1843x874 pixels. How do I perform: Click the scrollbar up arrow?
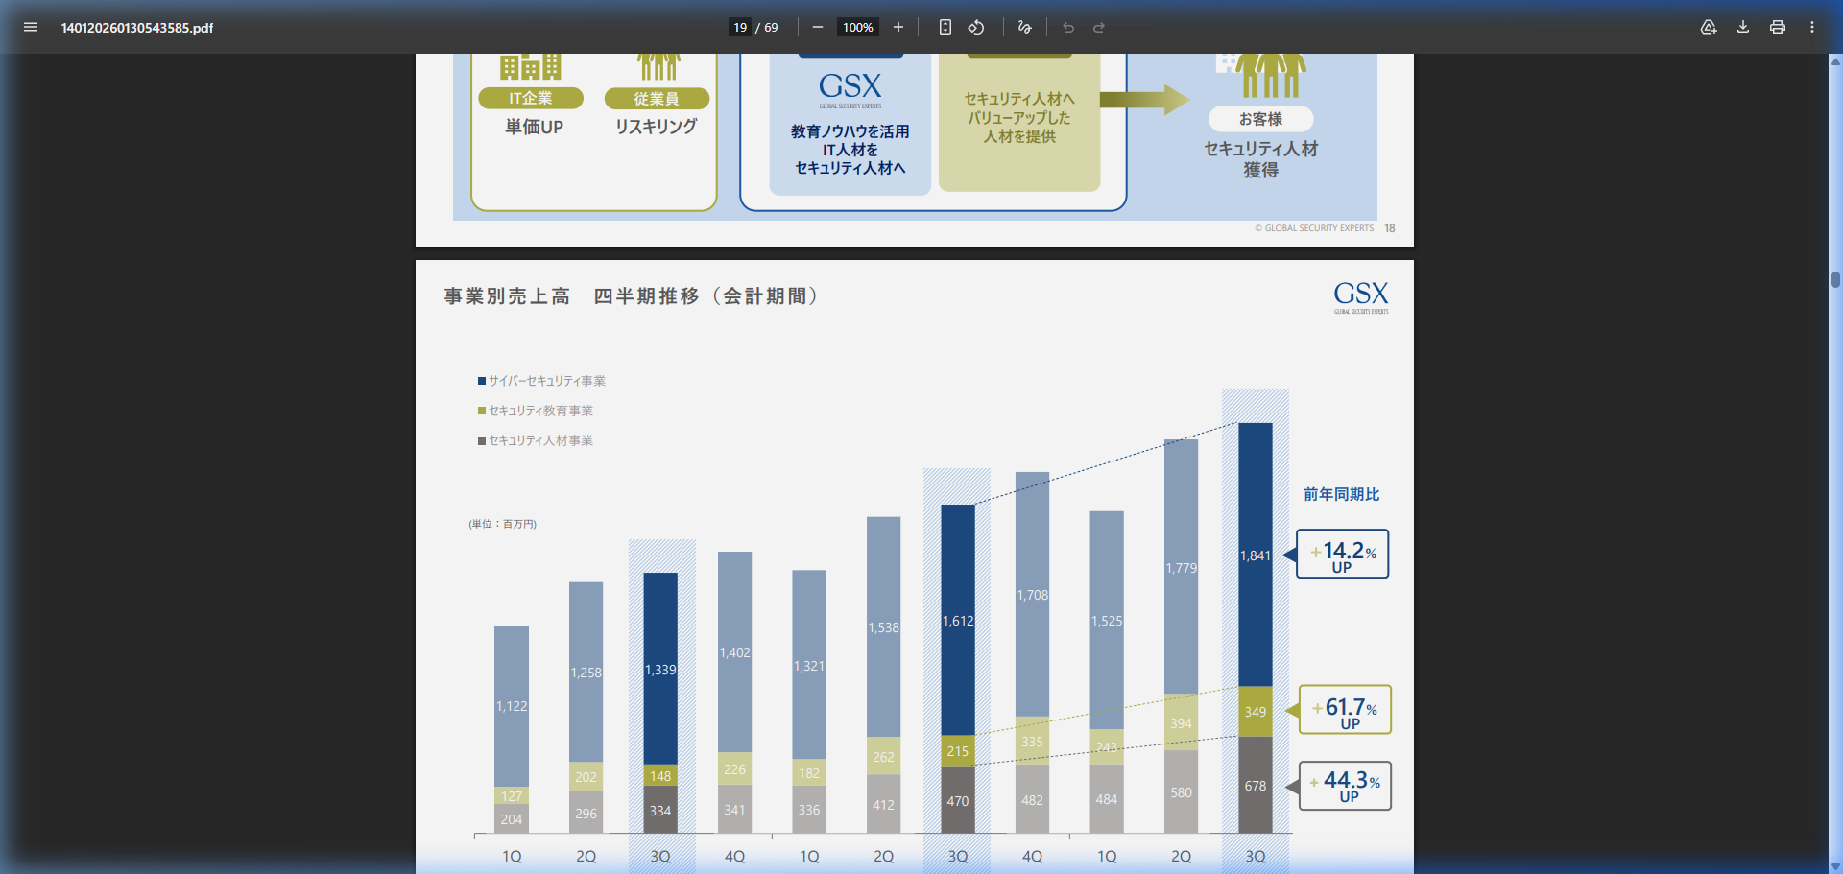click(x=1835, y=61)
